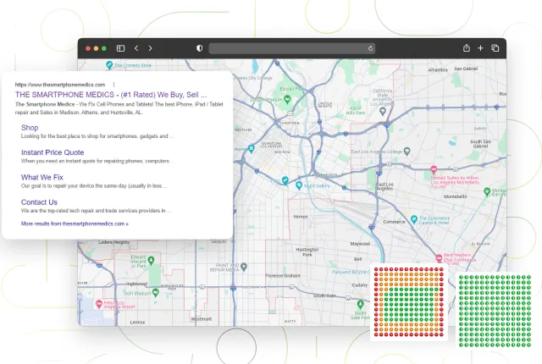Select the San Gabriel map label
This screenshot has height=364, width=542.
coord(466,69)
